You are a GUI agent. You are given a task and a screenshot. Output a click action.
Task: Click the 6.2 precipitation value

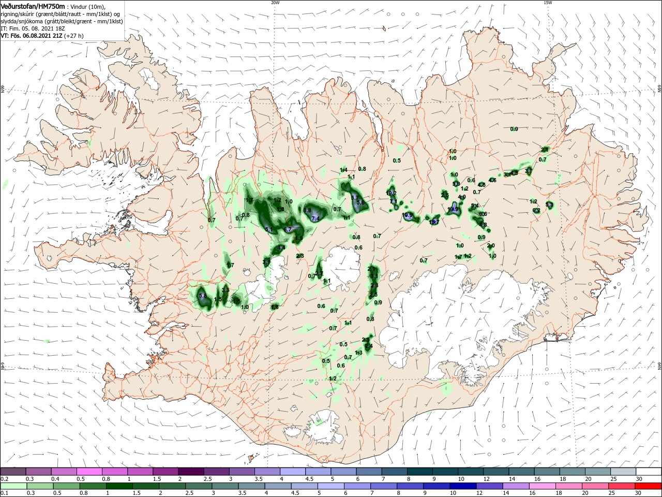click(536, 210)
